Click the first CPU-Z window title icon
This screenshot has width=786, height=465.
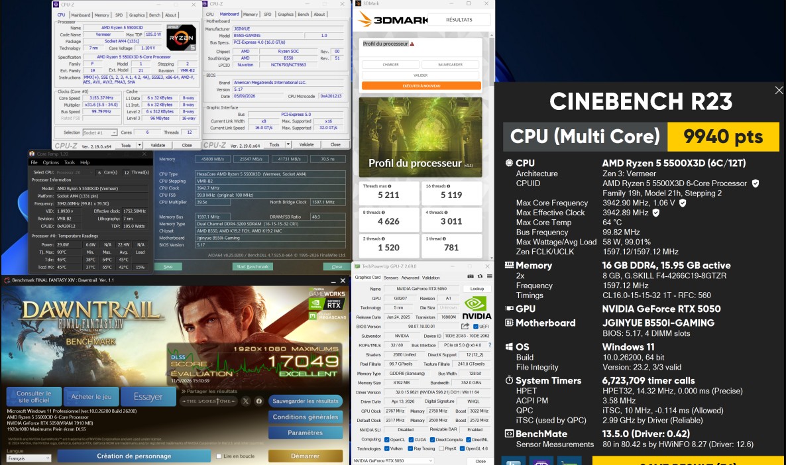pyautogui.click(x=56, y=5)
